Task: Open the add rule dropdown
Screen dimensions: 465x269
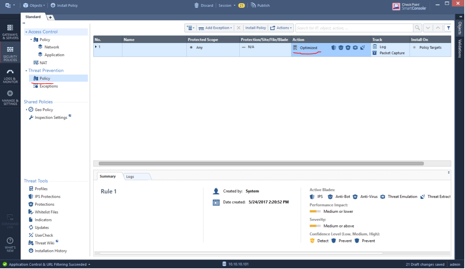Action: tap(190, 28)
